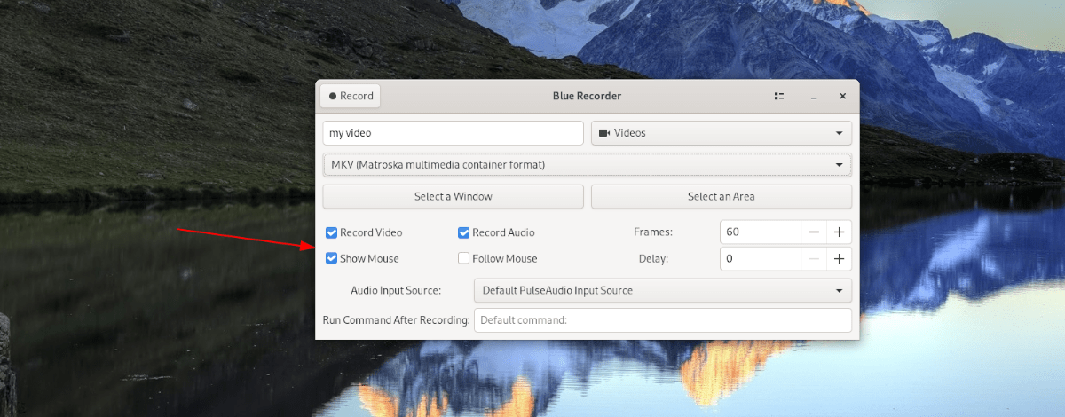The height and width of the screenshot is (417, 1065).
Task: Click the 'Frames:' label
Action: click(653, 232)
